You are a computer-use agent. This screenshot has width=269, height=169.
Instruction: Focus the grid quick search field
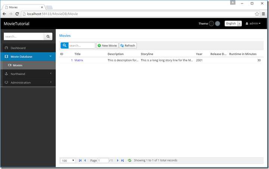(82, 46)
